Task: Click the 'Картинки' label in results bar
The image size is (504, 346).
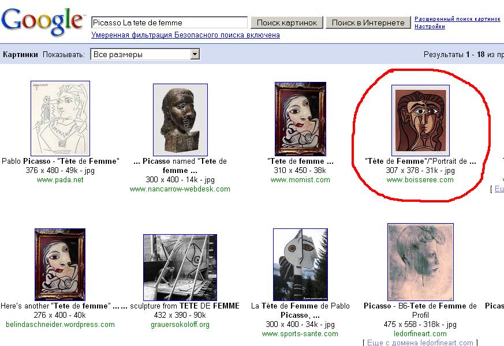Action: click(x=20, y=55)
